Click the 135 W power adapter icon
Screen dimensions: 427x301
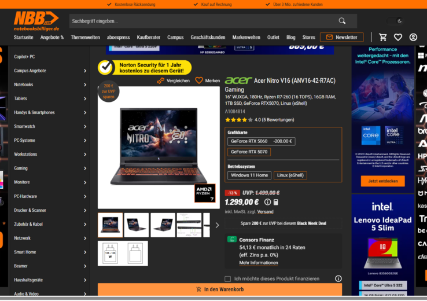point(110,254)
